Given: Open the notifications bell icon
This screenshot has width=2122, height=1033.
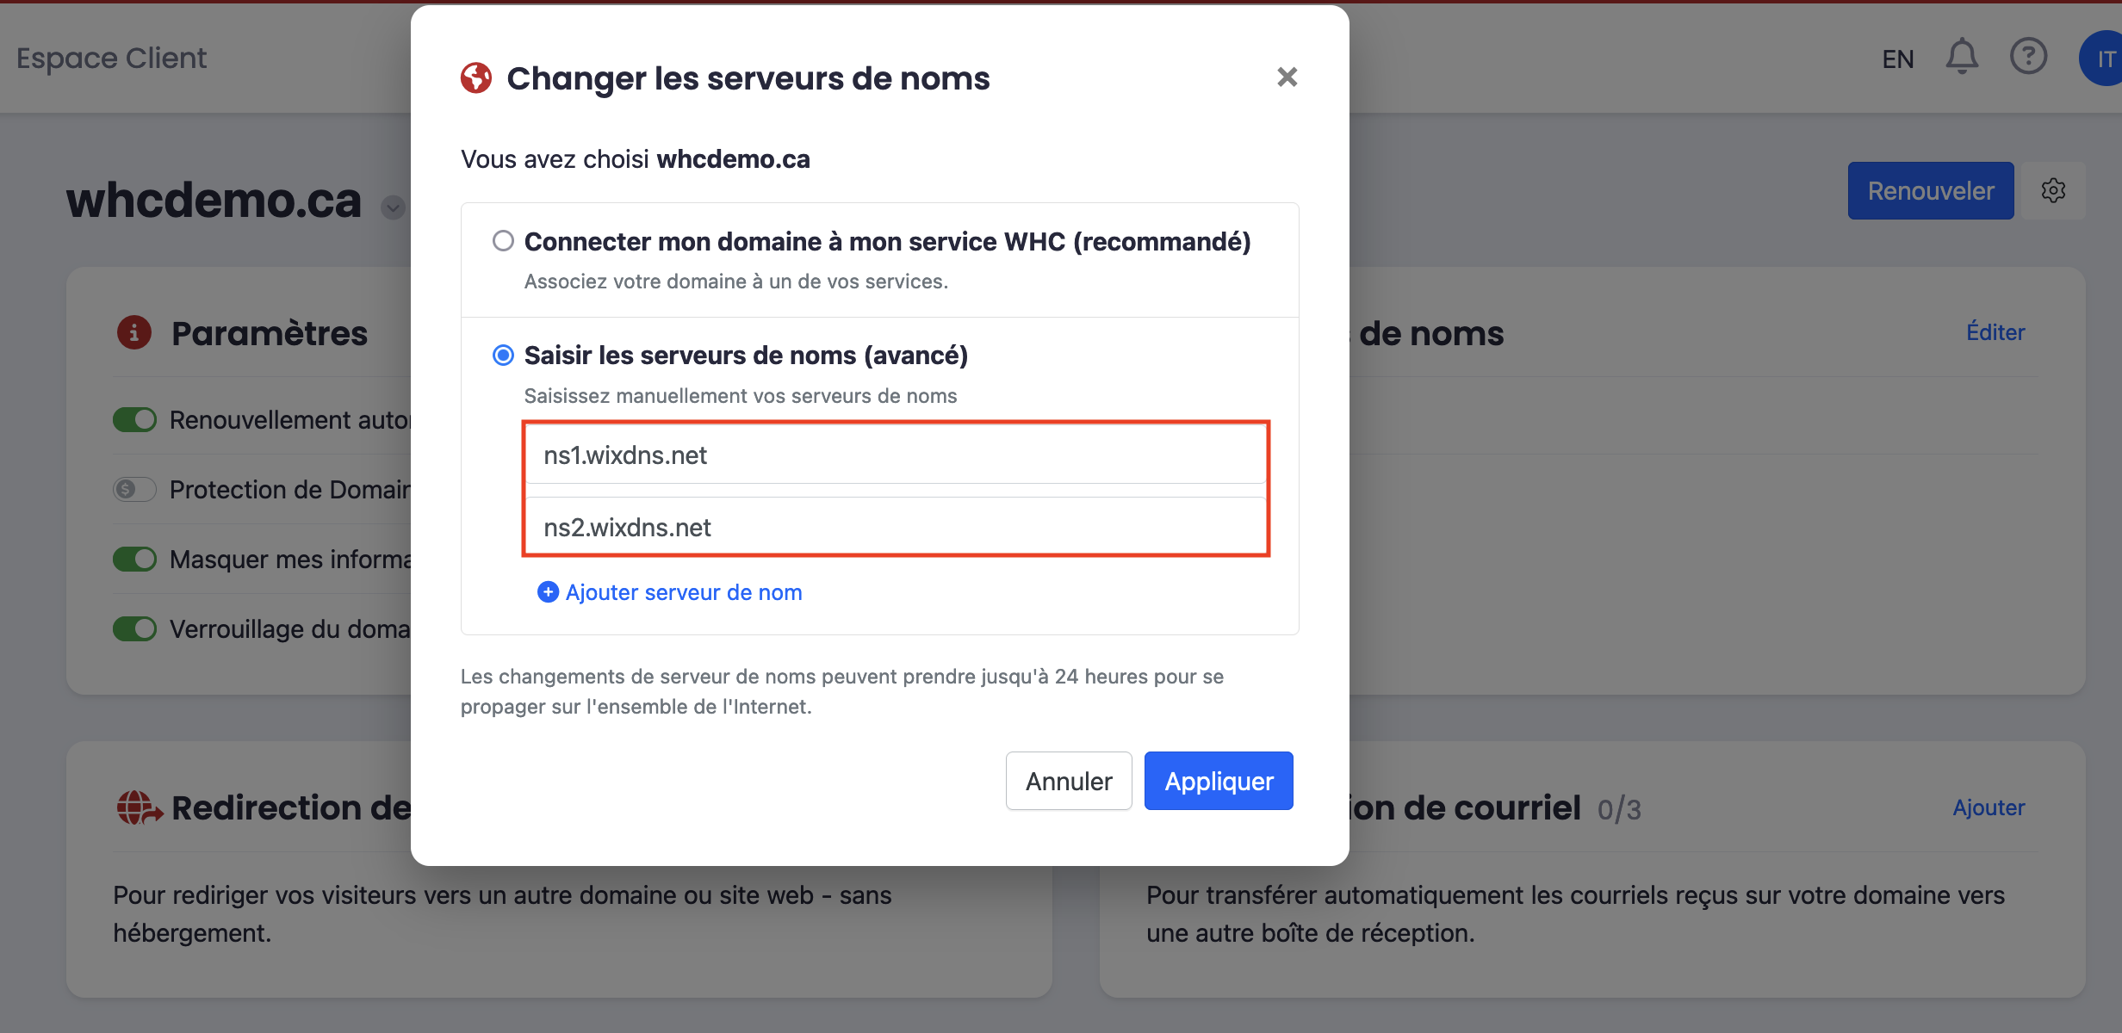Looking at the screenshot, I should 1962,57.
